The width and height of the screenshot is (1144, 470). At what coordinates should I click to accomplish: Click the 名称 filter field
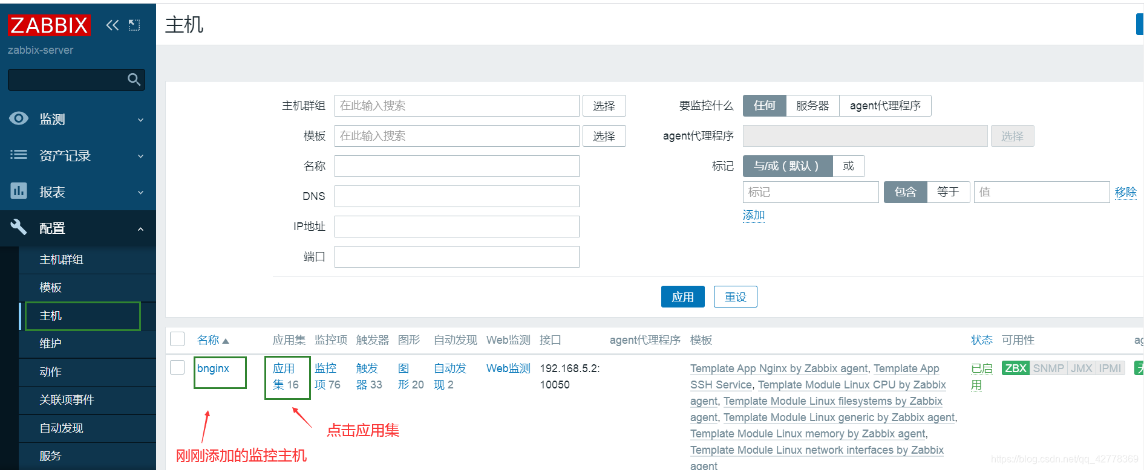tap(457, 166)
